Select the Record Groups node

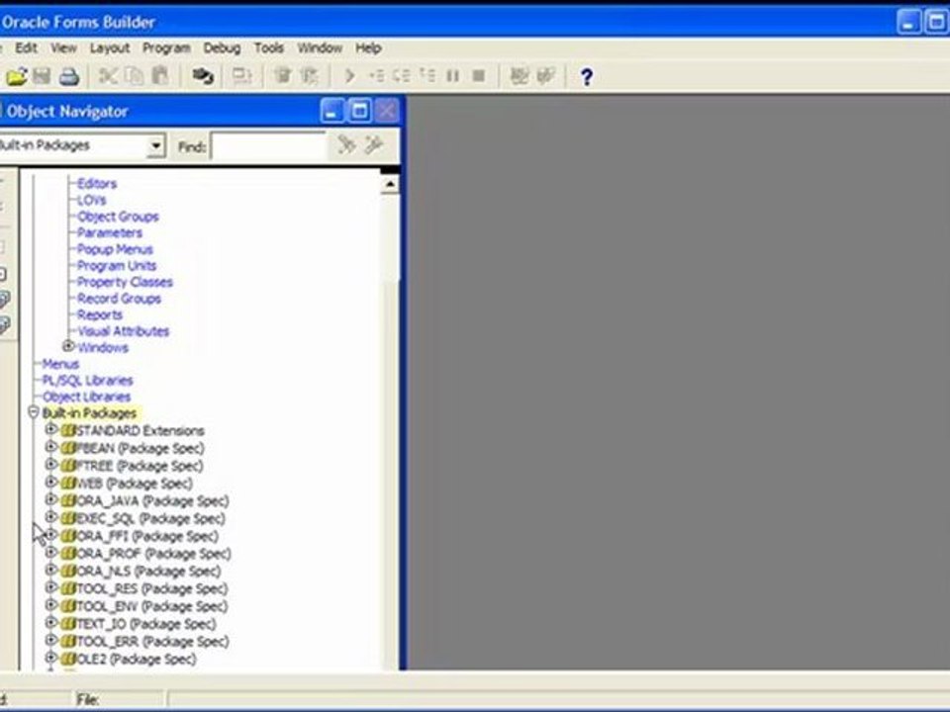tap(119, 298)
